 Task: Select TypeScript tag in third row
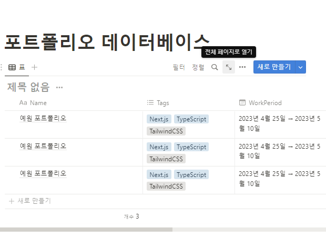[x=191, y=174]
